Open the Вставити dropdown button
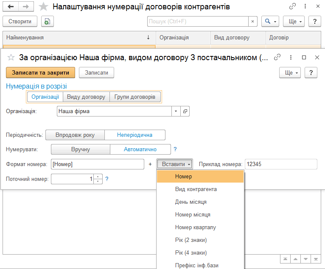 [x=175, y=164]
